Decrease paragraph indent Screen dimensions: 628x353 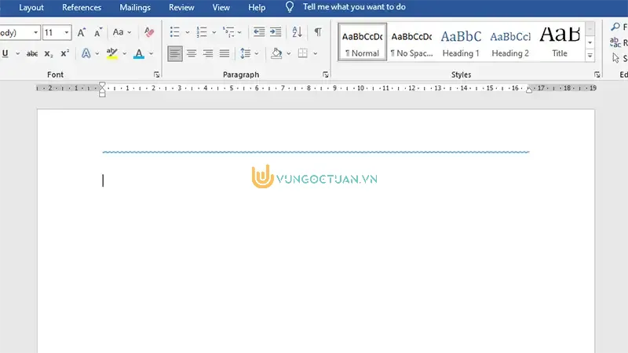pos(259,32)
